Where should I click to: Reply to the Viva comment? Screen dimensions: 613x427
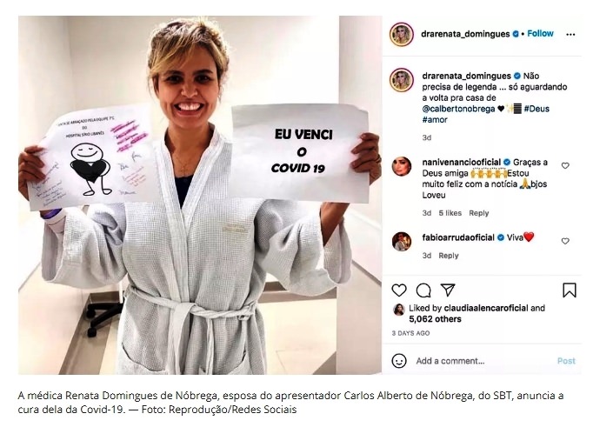(449, 256)
